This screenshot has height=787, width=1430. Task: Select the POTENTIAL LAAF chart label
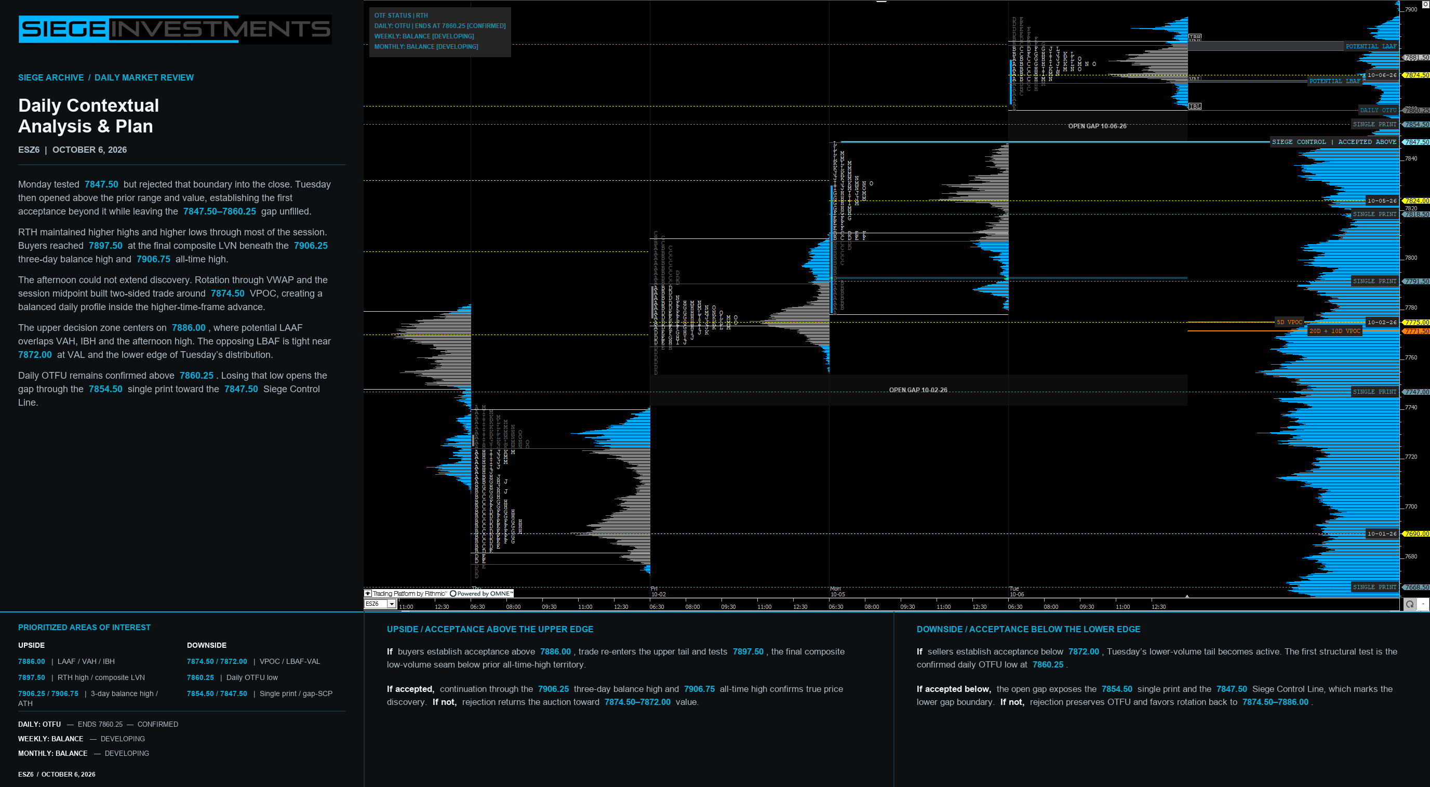[1371, 47]
